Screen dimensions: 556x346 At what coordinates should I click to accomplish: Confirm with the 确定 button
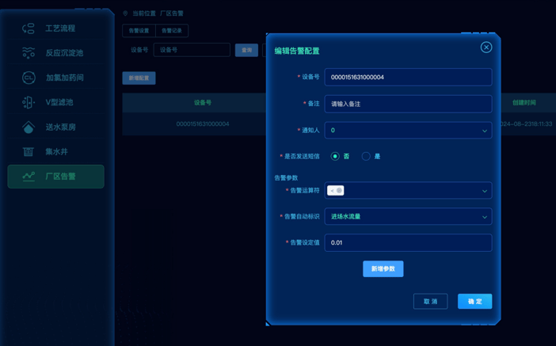click(474, 302)
